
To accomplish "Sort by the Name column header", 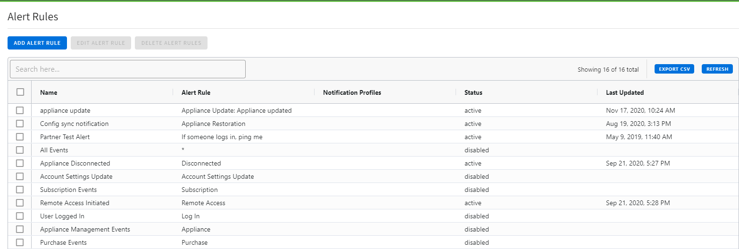I will [49, 93].
